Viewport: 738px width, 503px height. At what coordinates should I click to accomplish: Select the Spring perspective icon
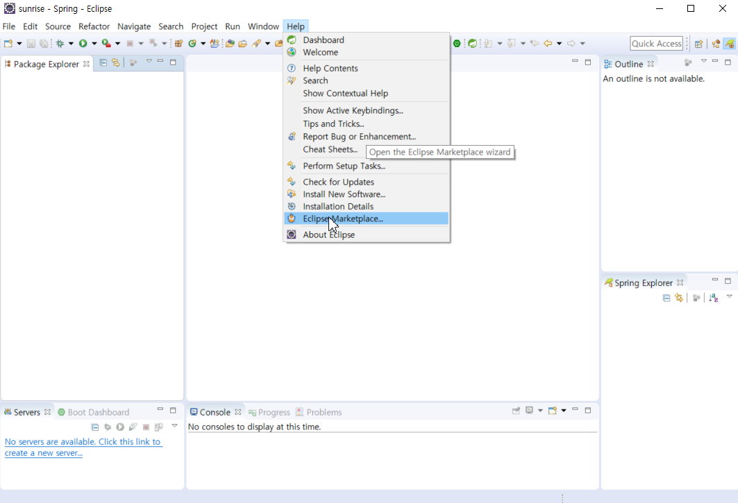[730, 43]
